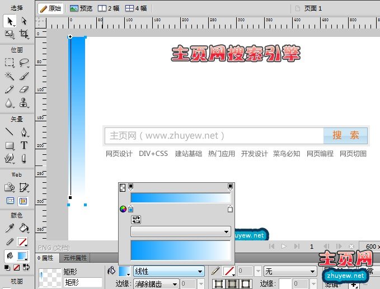This screenshot has height=289, width=380.
Task: Swap stroke and fill colors
Action: point(26,267)
